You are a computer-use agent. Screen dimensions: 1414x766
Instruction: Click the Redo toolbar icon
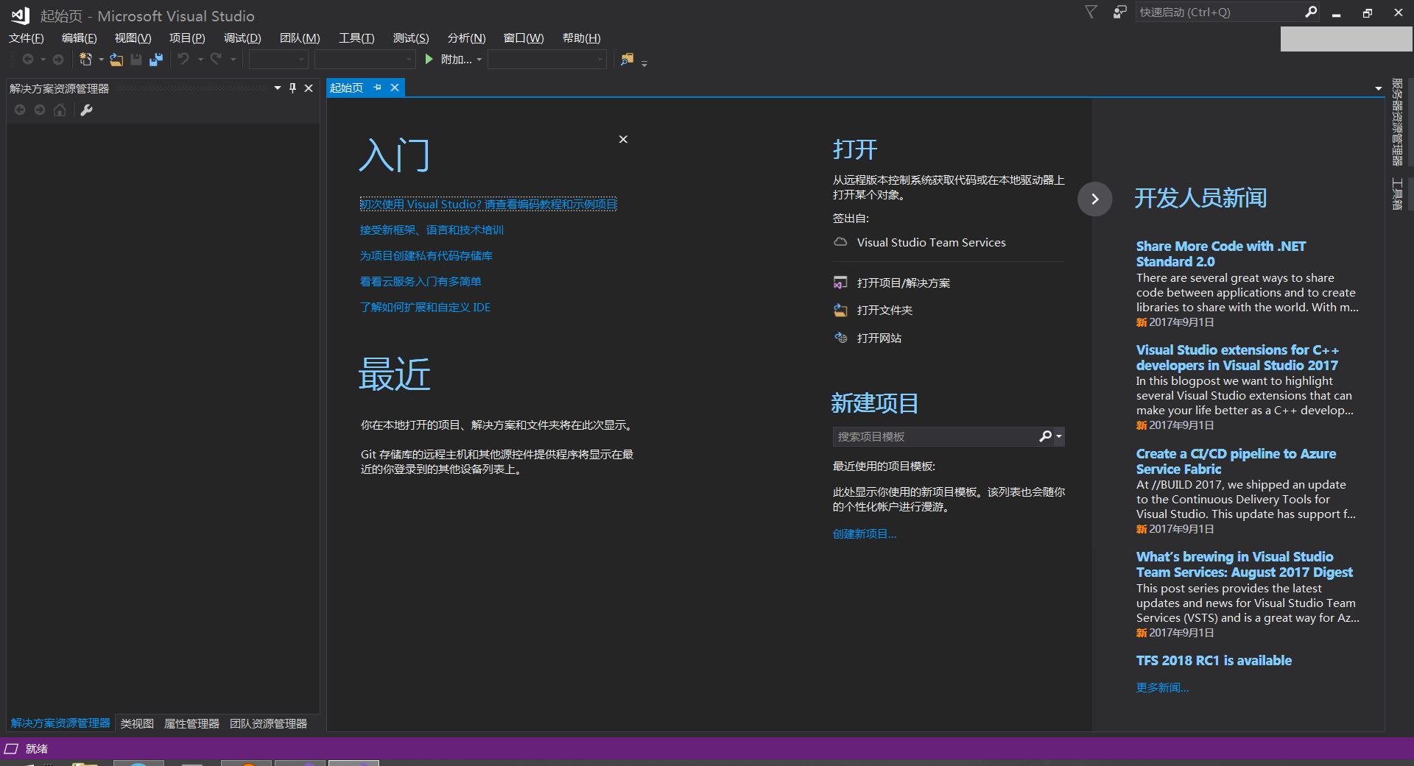(x=216, y=59)
